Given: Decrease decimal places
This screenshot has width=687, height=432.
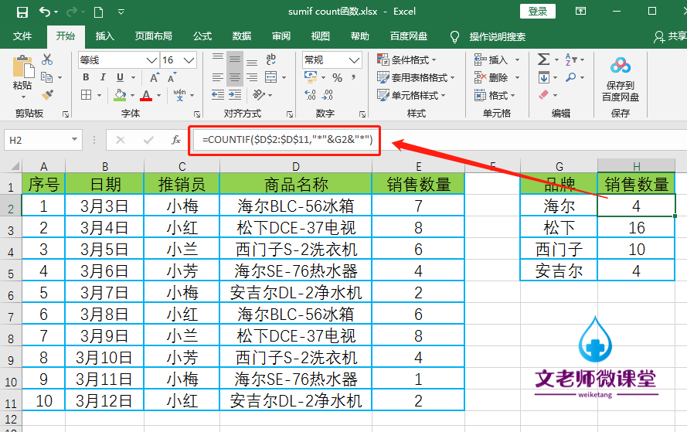Looking at the screenshot, I should (328, 94).
